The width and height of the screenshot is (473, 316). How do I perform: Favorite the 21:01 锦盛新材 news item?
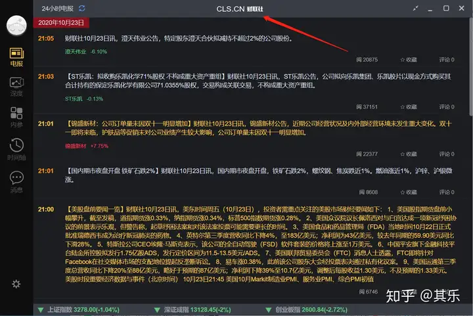click(x=409, y=154)
